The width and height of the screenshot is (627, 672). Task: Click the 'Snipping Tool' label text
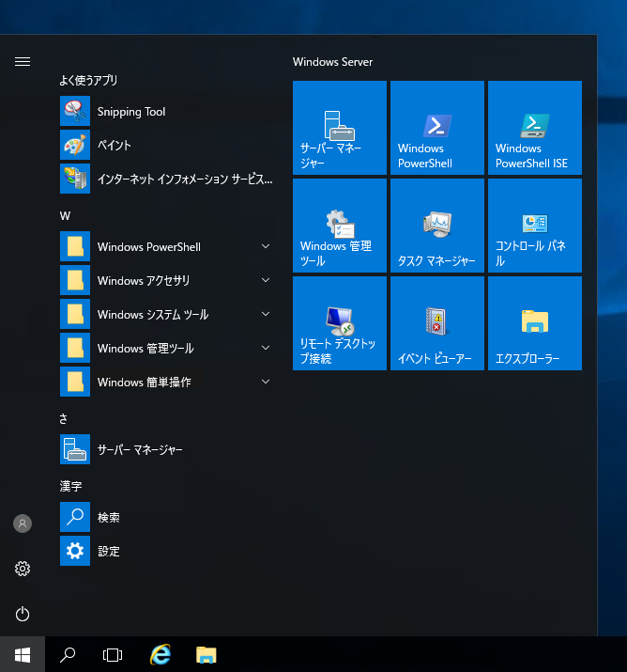[x=131, y=112]
